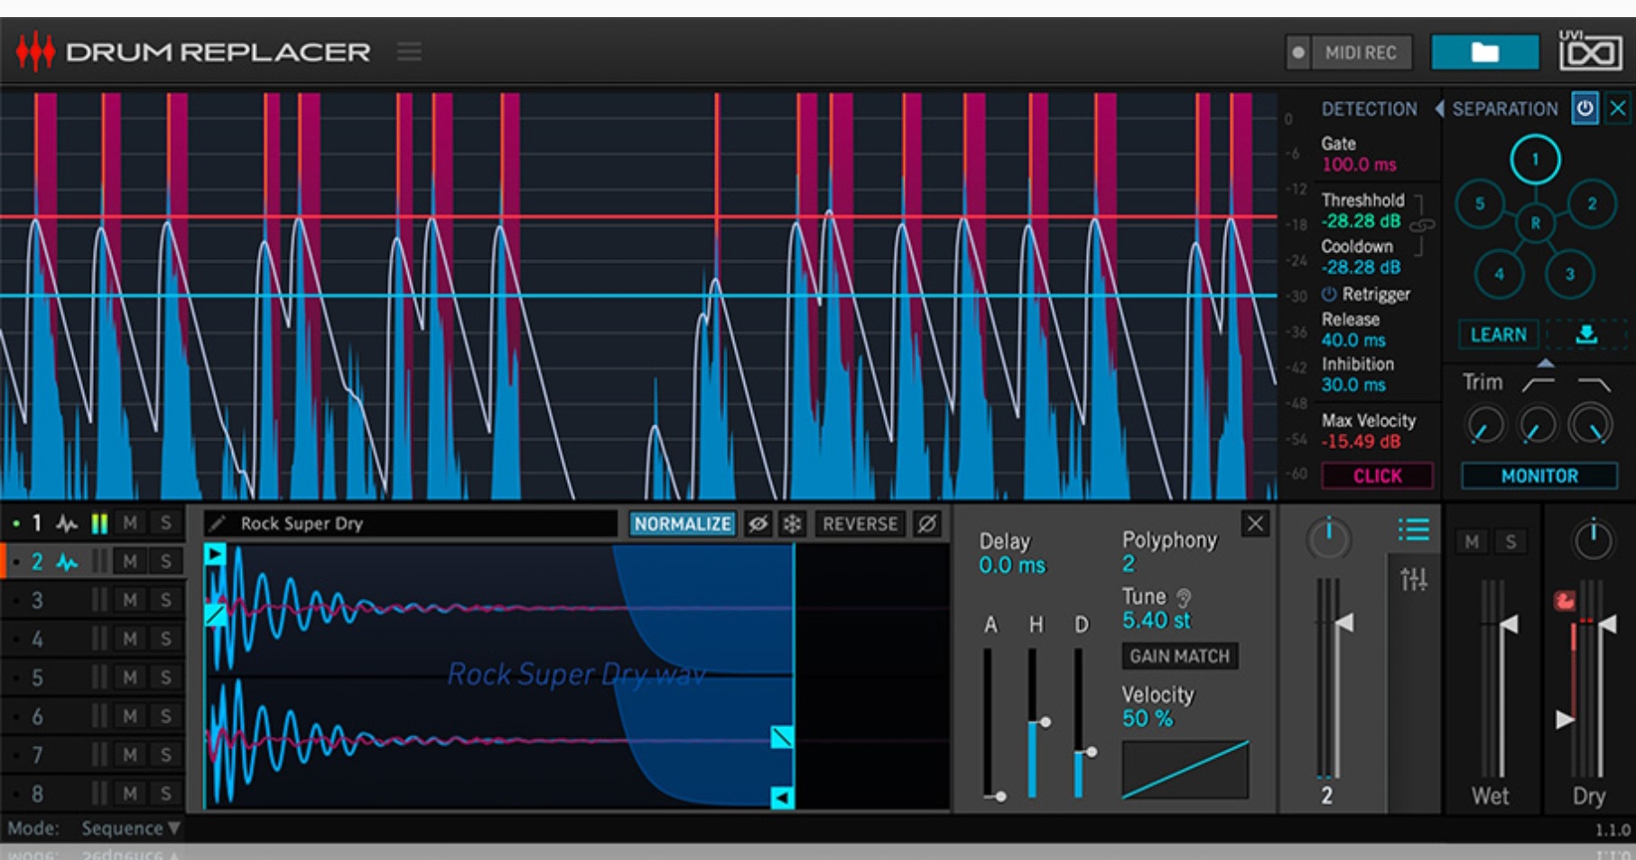The height and width of the screenshot is (860, 1636).
Task: Mute track 8
Action: point(130,794)
